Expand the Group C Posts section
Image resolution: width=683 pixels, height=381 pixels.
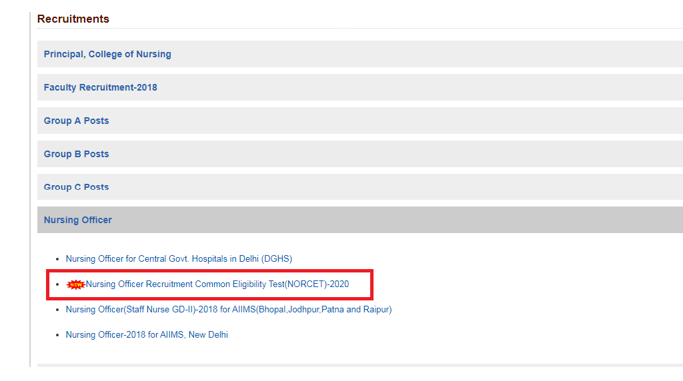tap(360, 187)
